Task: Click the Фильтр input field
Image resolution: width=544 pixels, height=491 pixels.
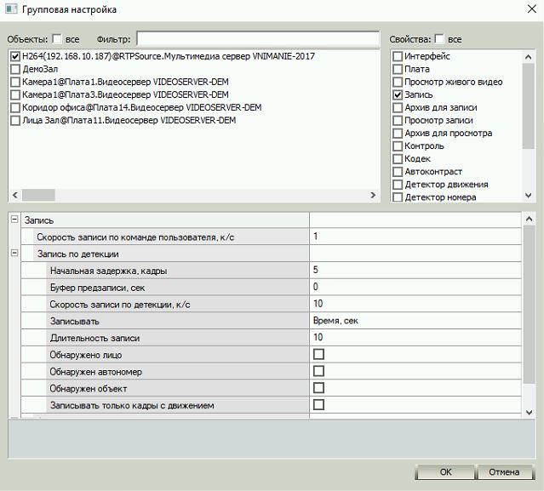Action: pos(258,38)
